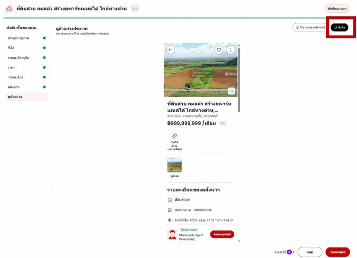Click the red post-now button at bottom right
Image resolution: width=357 pixels, height=258 pixels.
337,252
